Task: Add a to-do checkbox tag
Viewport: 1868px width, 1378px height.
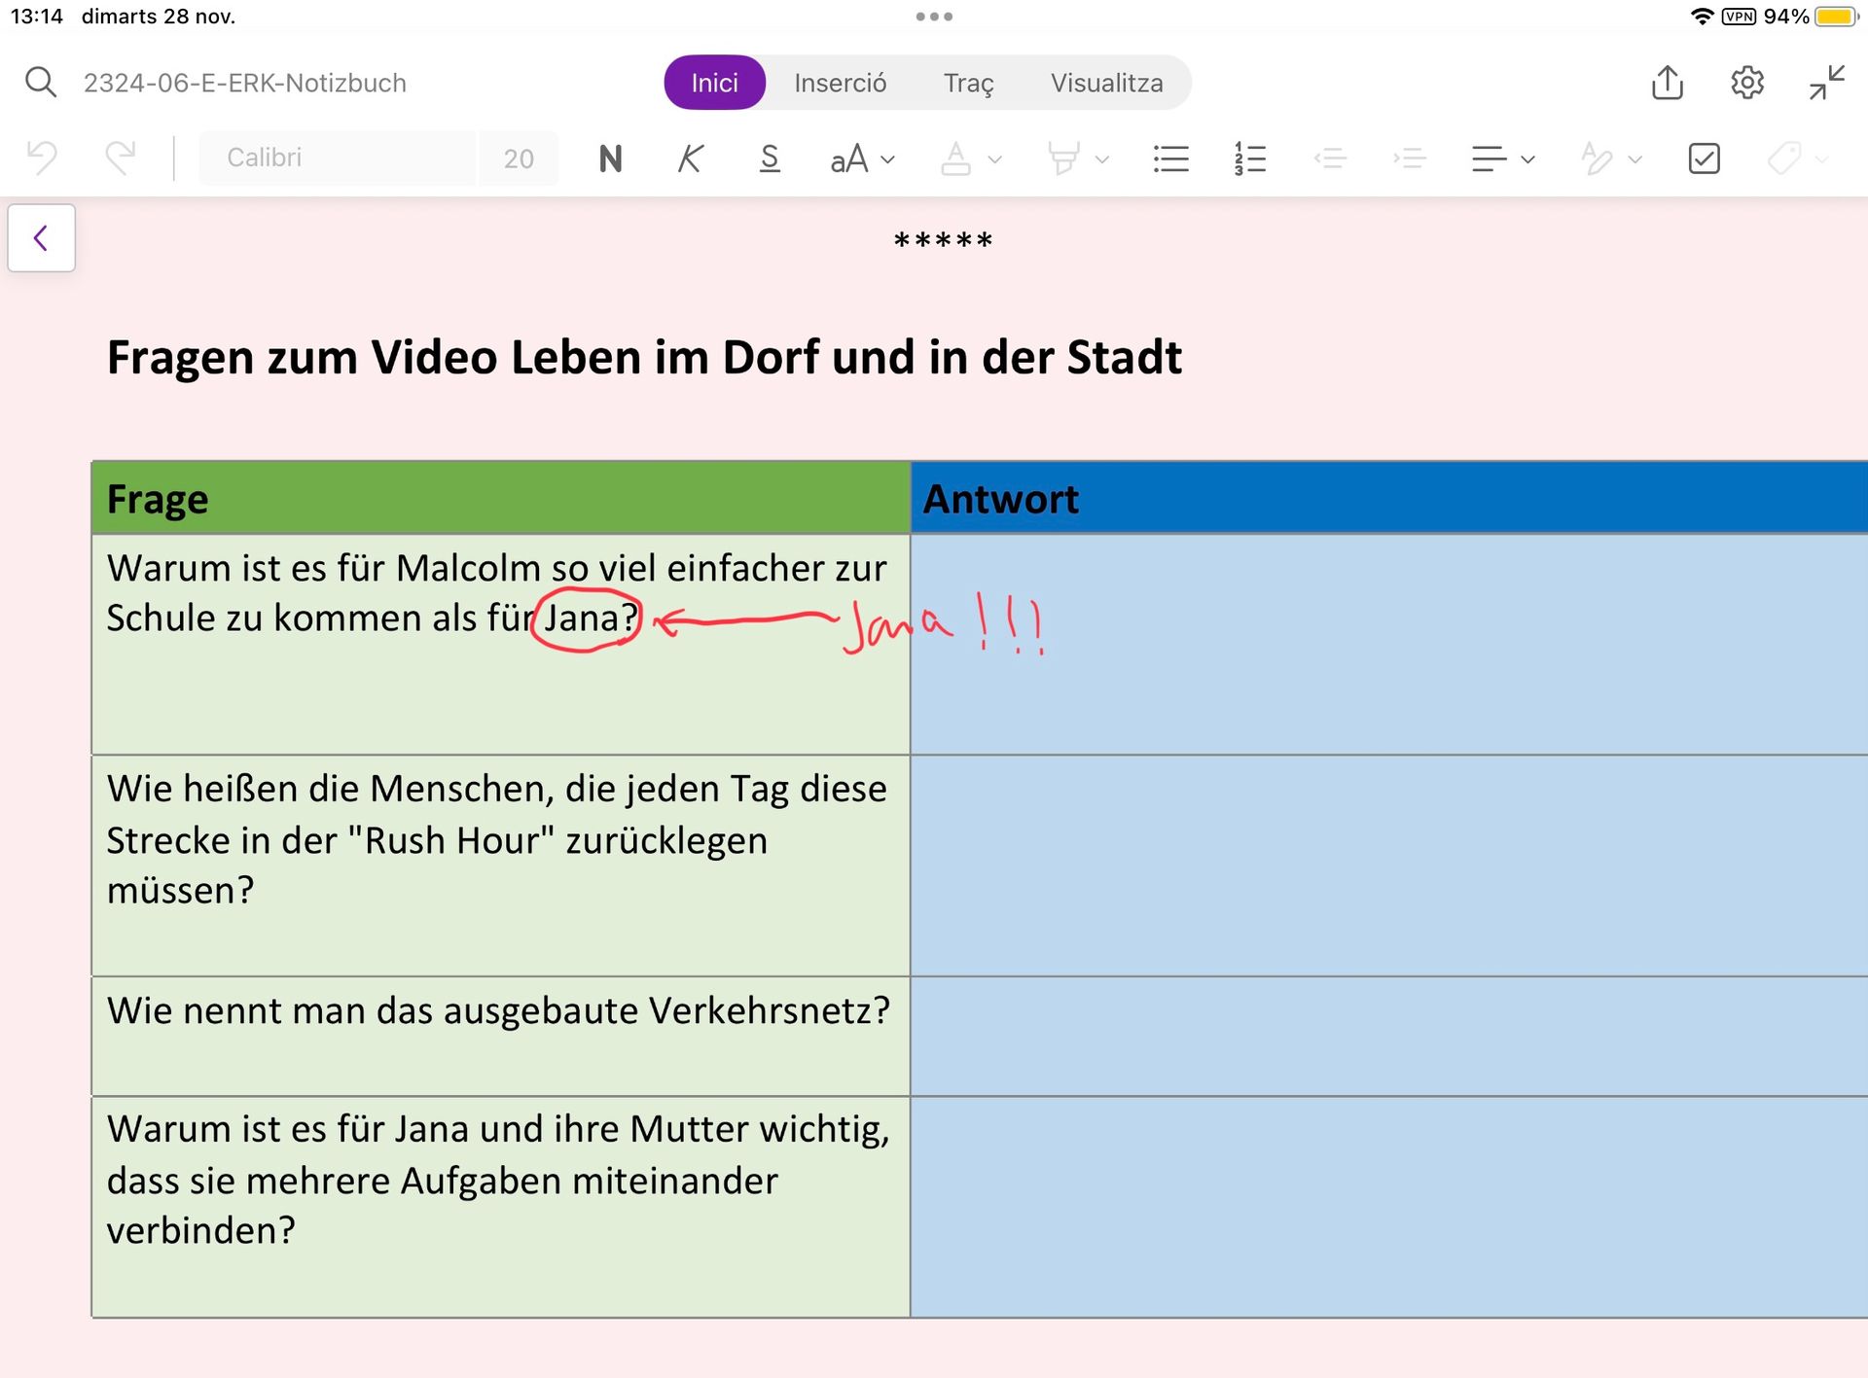Action: [x=1704, y=159]
